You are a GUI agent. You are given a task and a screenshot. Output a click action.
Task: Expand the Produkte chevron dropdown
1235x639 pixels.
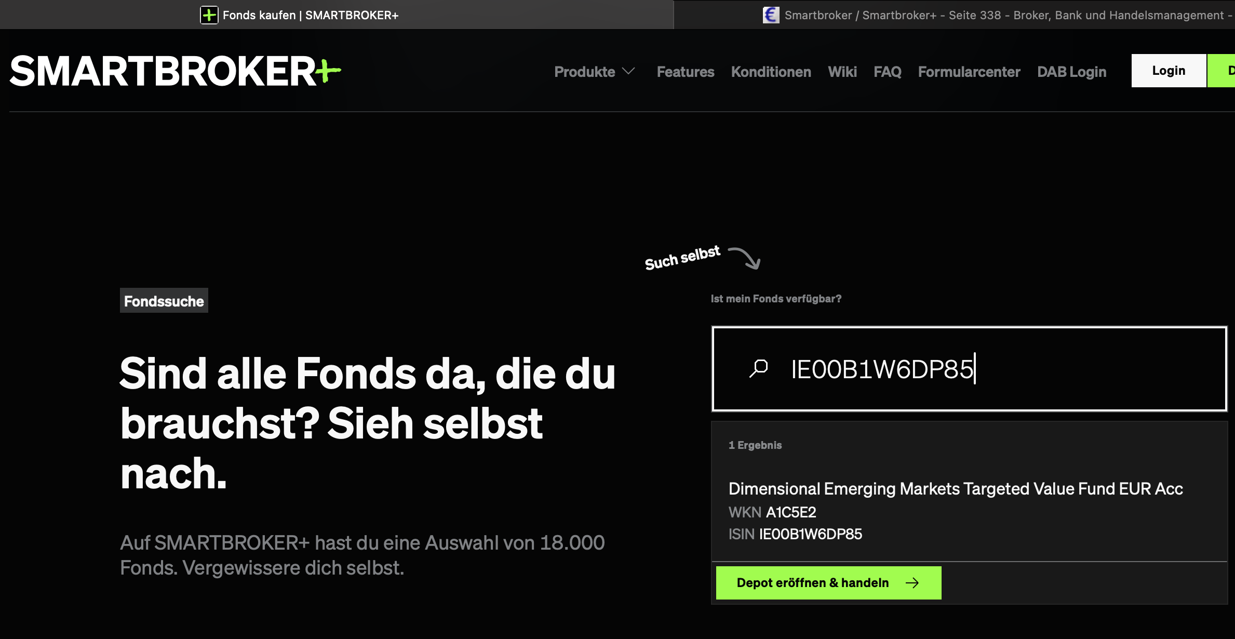coord(628,72)
